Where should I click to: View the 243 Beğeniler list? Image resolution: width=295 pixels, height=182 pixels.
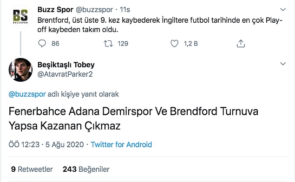click(86, 169)
